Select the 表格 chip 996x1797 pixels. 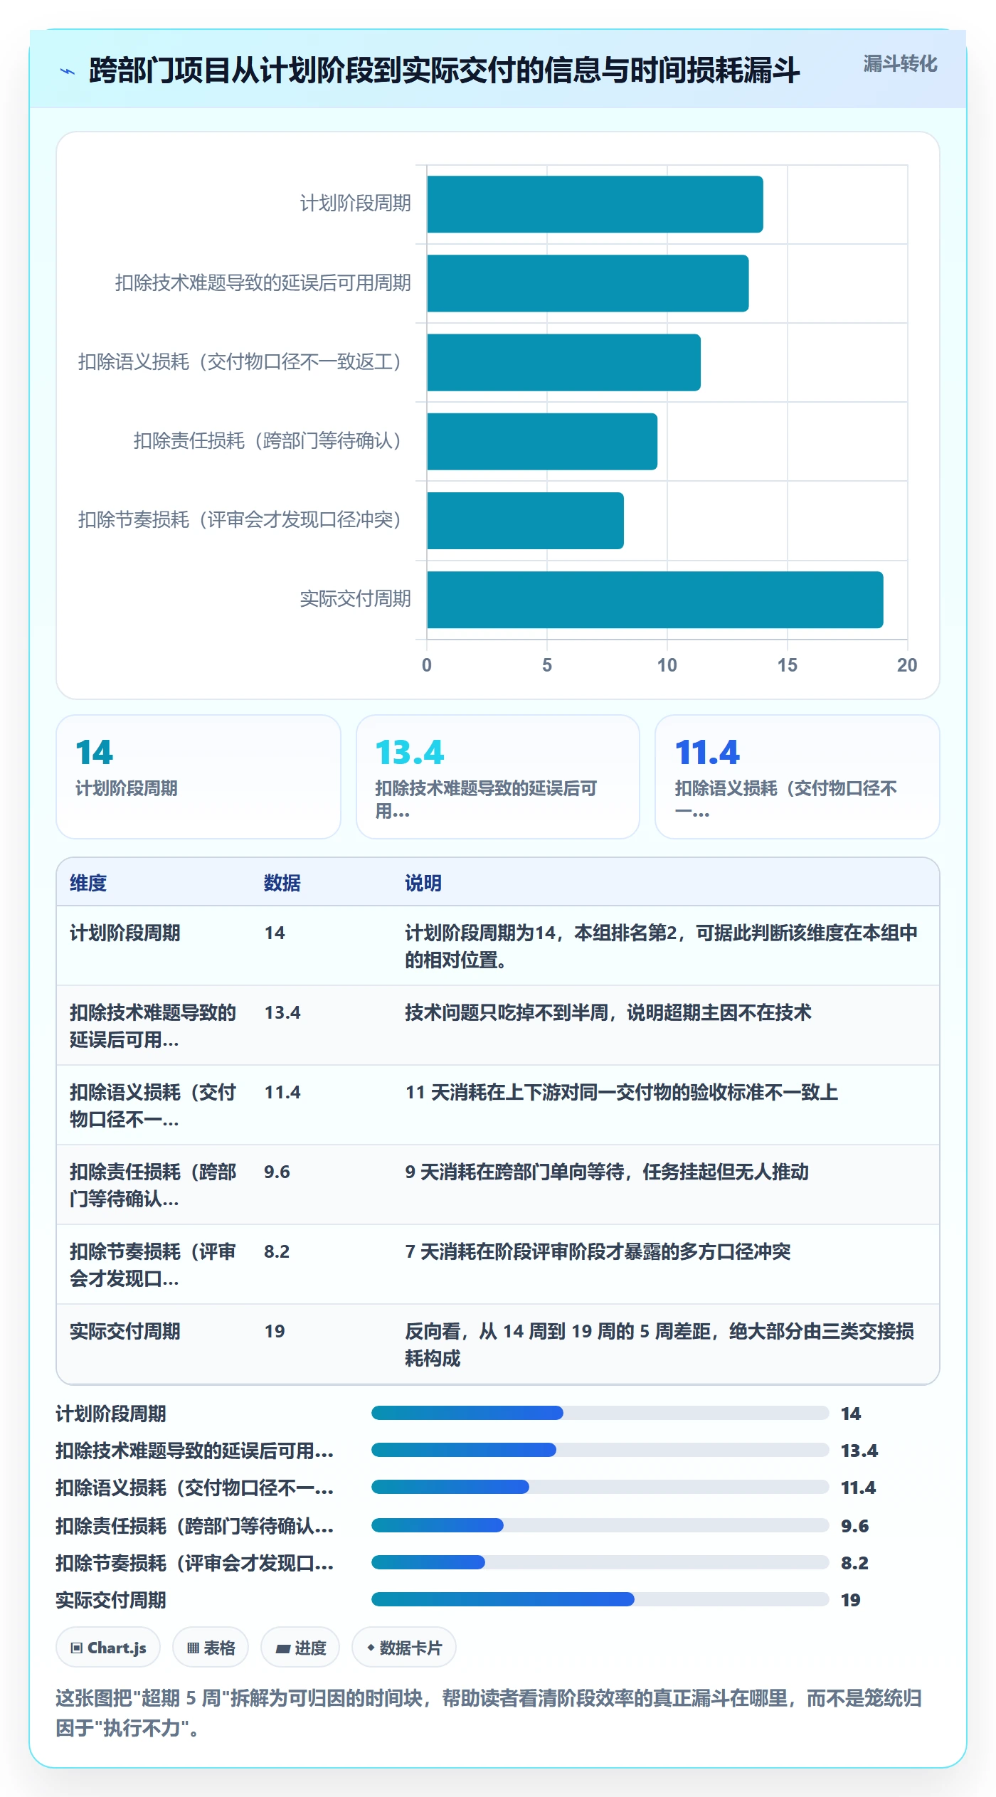[x=211, y=1647]
